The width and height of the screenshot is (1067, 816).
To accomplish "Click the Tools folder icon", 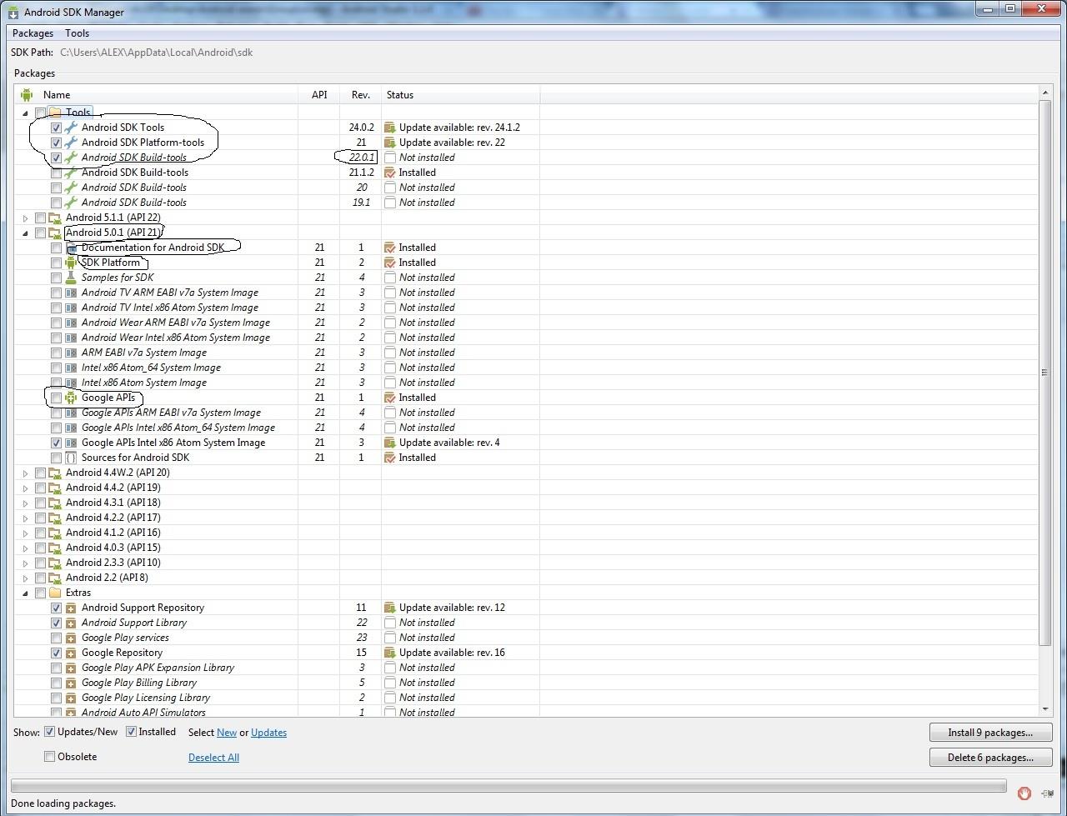I will [55, 113].
